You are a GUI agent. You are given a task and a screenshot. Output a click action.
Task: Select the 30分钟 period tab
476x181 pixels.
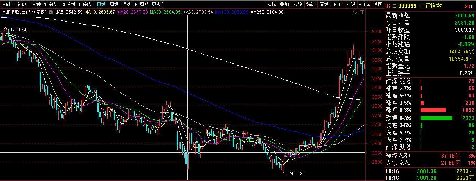pyautogui.click(x=68, y=5)
